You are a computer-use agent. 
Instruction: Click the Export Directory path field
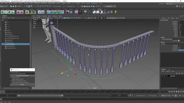pyautogui.click(x=22, y=74)
